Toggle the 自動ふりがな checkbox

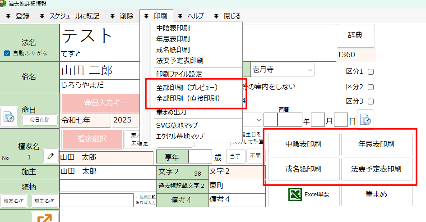point(7,53)
